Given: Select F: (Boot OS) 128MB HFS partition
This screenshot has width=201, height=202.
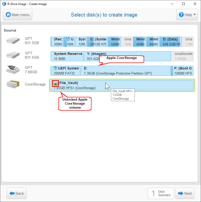Looking at the screenshot, I should [x=182, y=71].
